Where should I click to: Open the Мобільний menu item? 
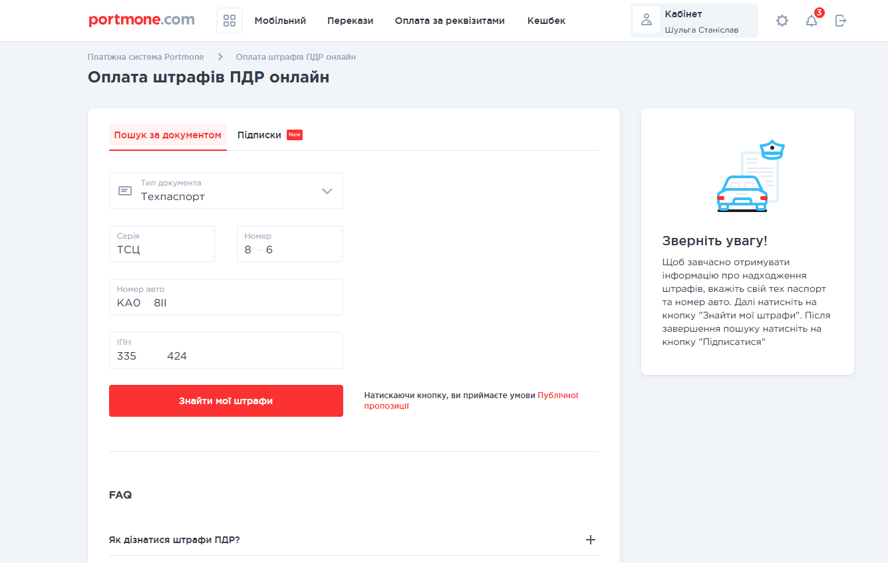click(x=280, y=21)
